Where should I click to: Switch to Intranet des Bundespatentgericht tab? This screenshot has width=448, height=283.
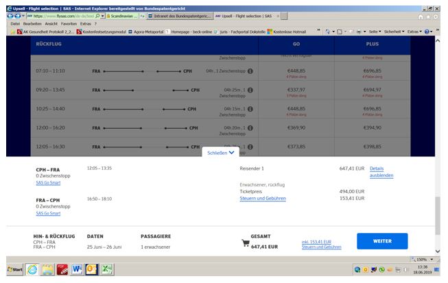180,16
